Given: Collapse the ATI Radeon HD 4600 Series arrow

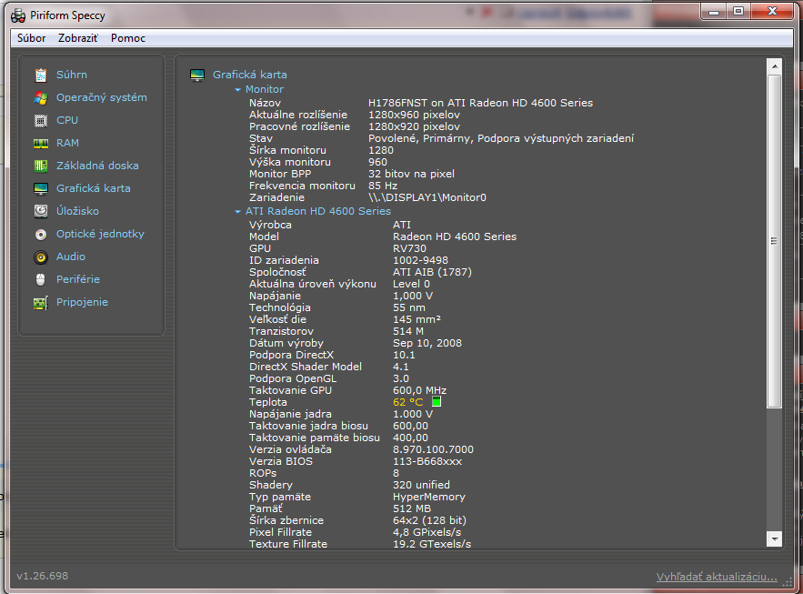Looking at the screenshot, I should (237, 211).
